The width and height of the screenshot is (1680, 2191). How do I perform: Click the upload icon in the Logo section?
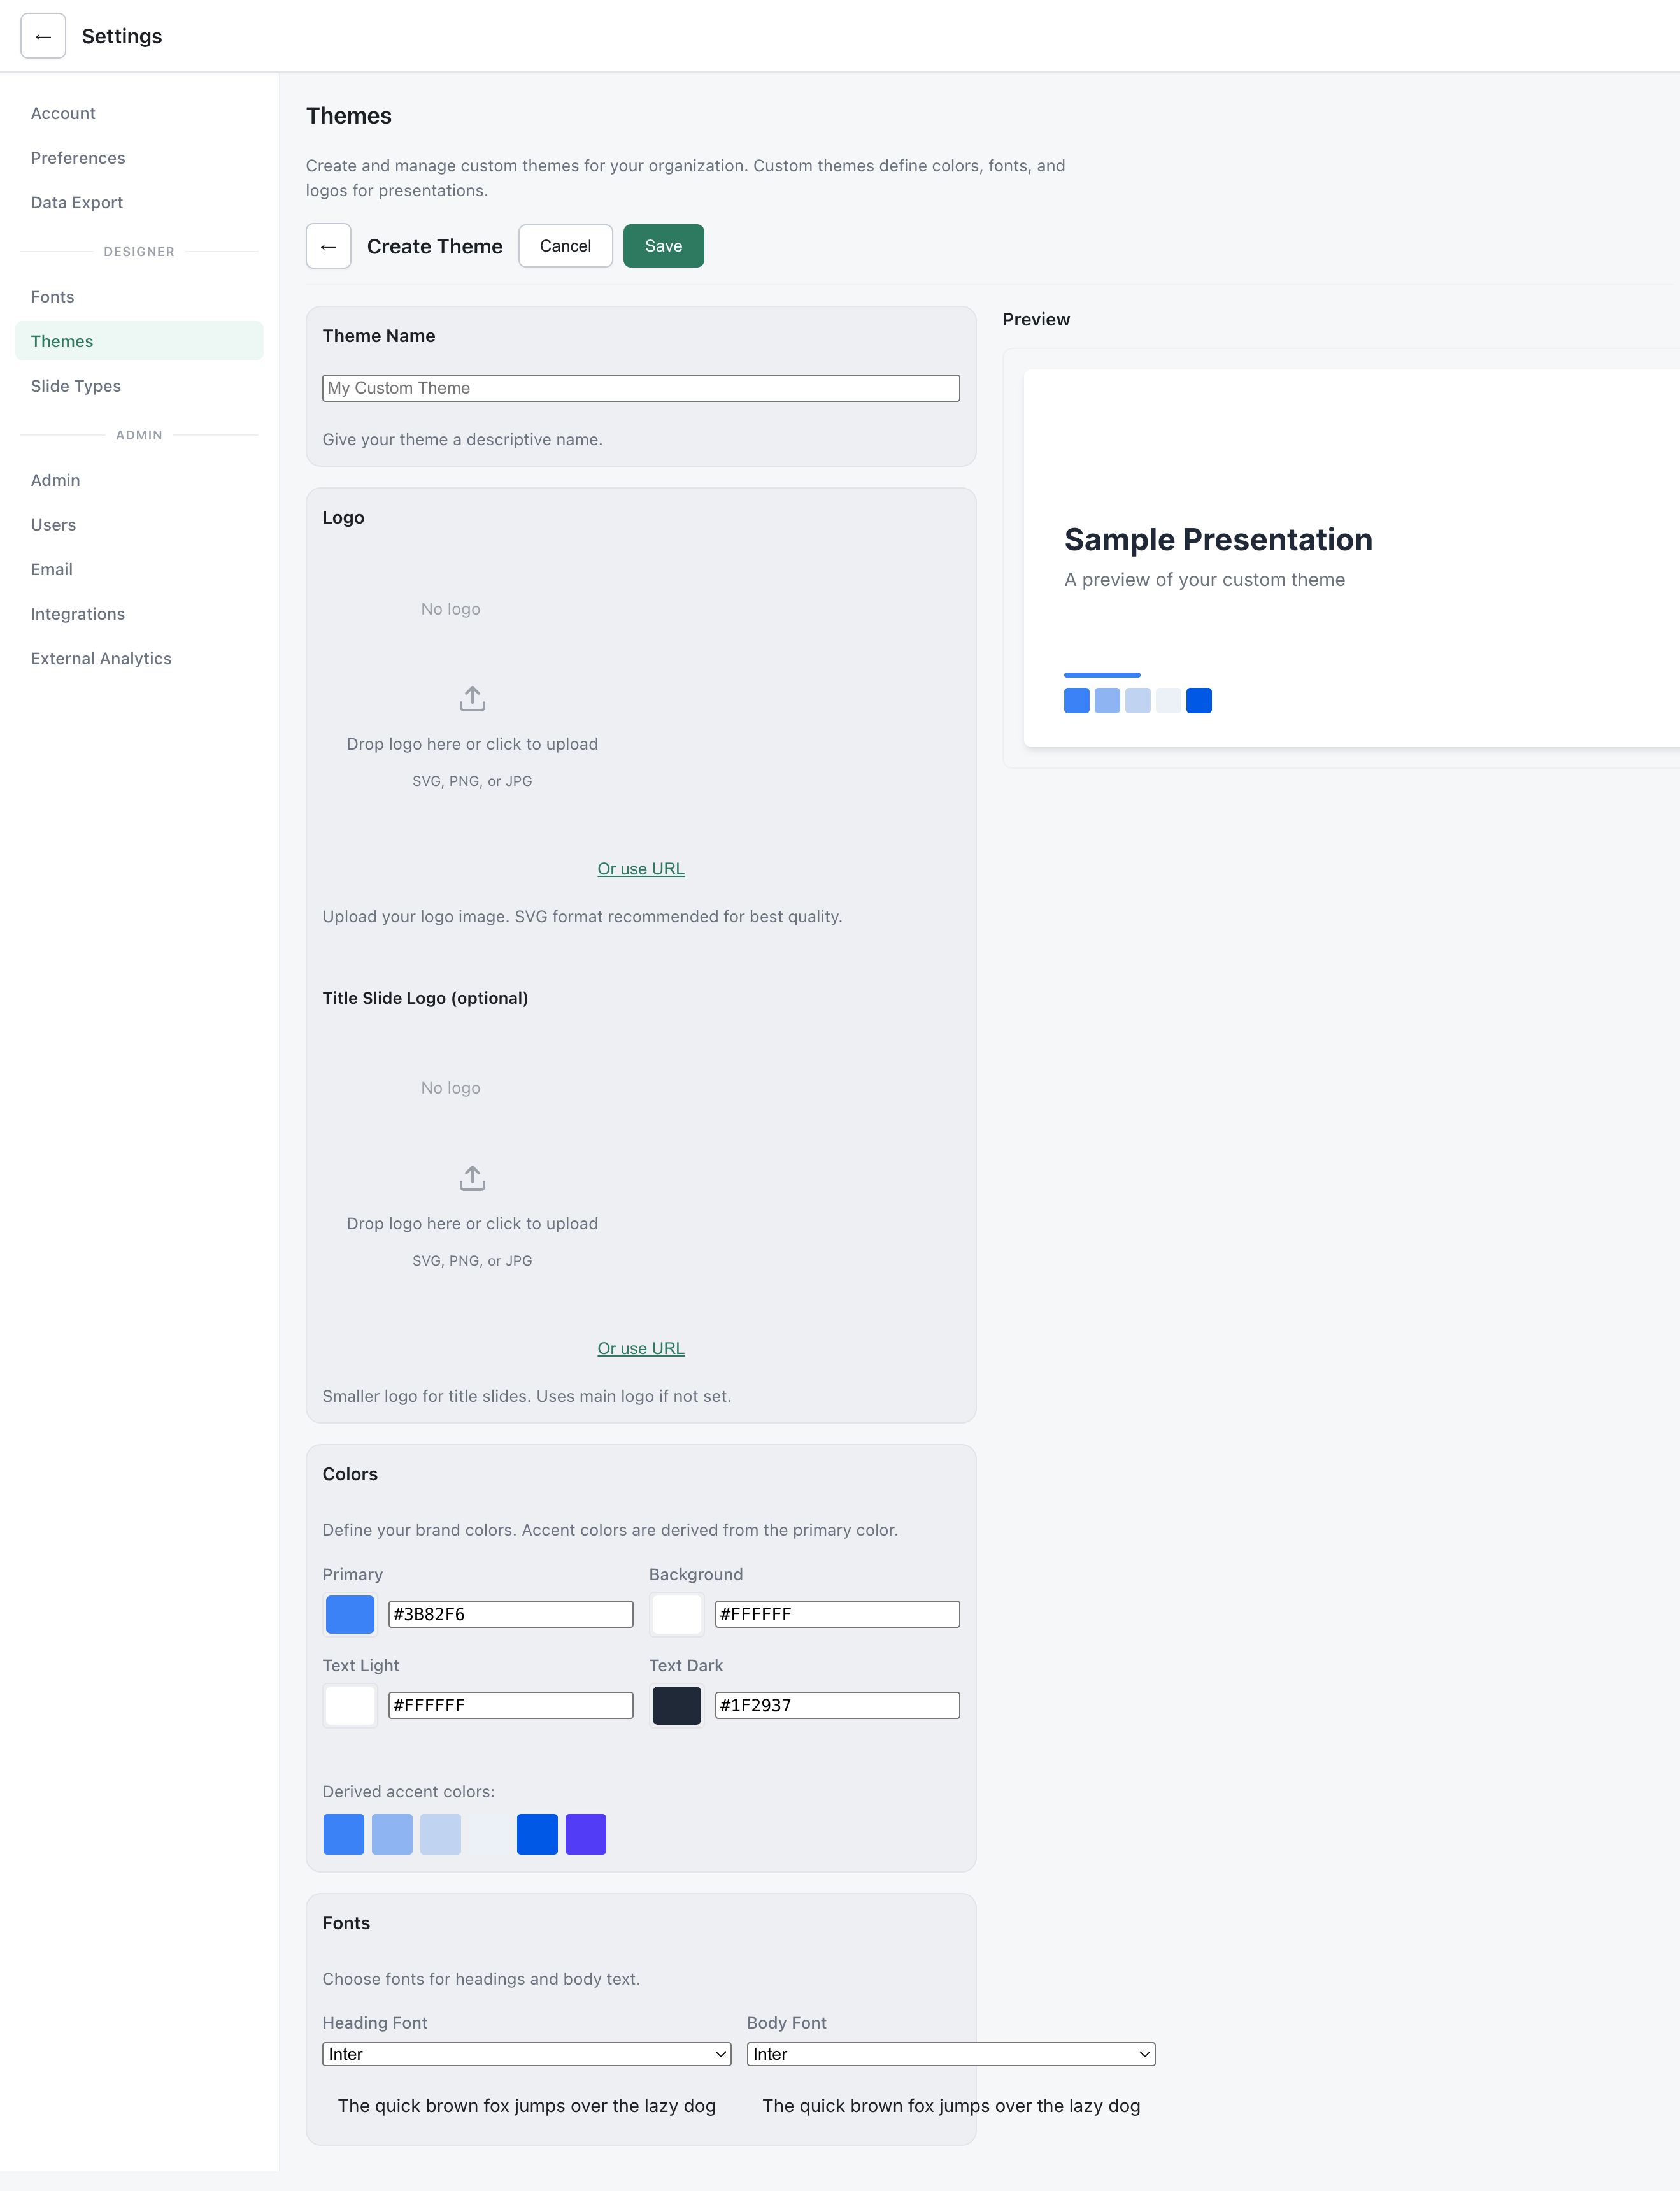pyautogui.click(x=472, y=698)
